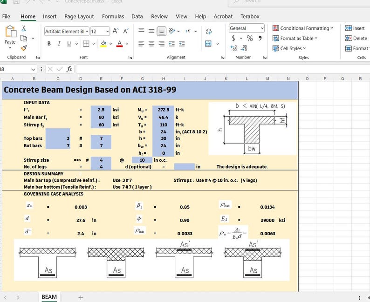Viewport: 370px width, 302px height.
Task: Click the Paste clipboard icon
Action: tap(11, 31)
